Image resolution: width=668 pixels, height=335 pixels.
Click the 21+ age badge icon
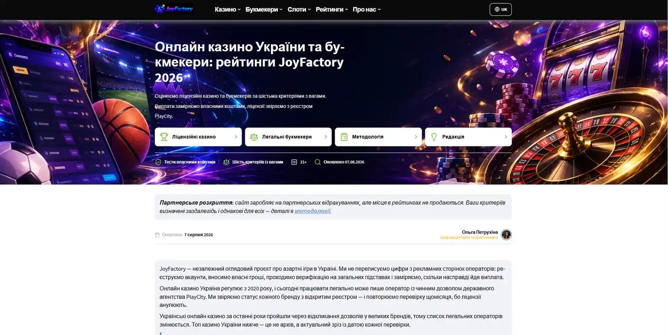294,162
